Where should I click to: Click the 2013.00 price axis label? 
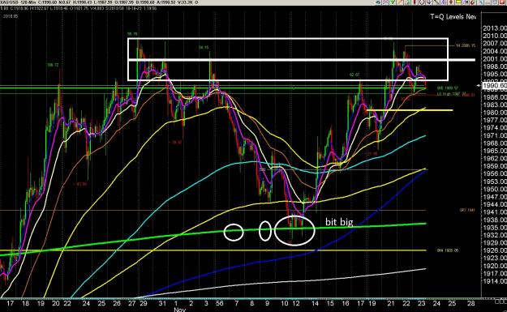pos(495,28)
